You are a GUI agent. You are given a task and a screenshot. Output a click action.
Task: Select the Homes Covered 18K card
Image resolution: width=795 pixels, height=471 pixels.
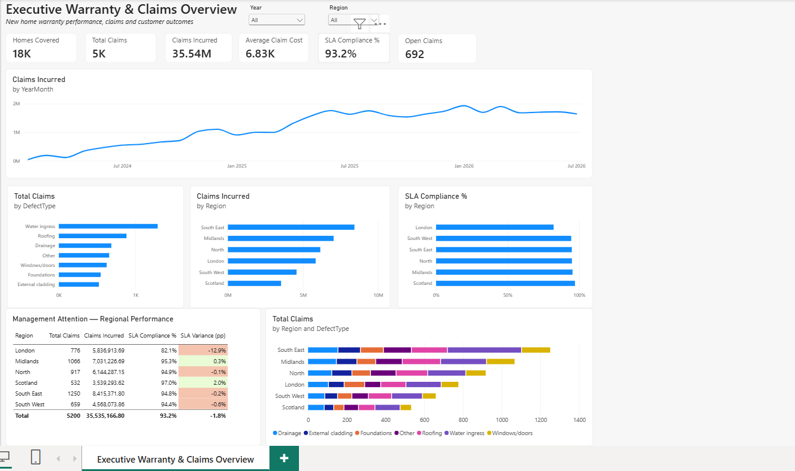(x=41, y=48)
